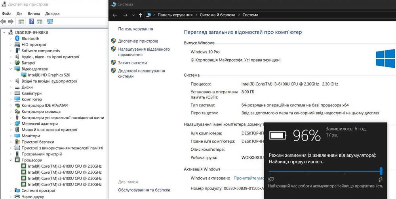The height and width of the screenshot is (199, 396).
Task: Open Обслуговування та безпека link
Action: tap(144, 190)
